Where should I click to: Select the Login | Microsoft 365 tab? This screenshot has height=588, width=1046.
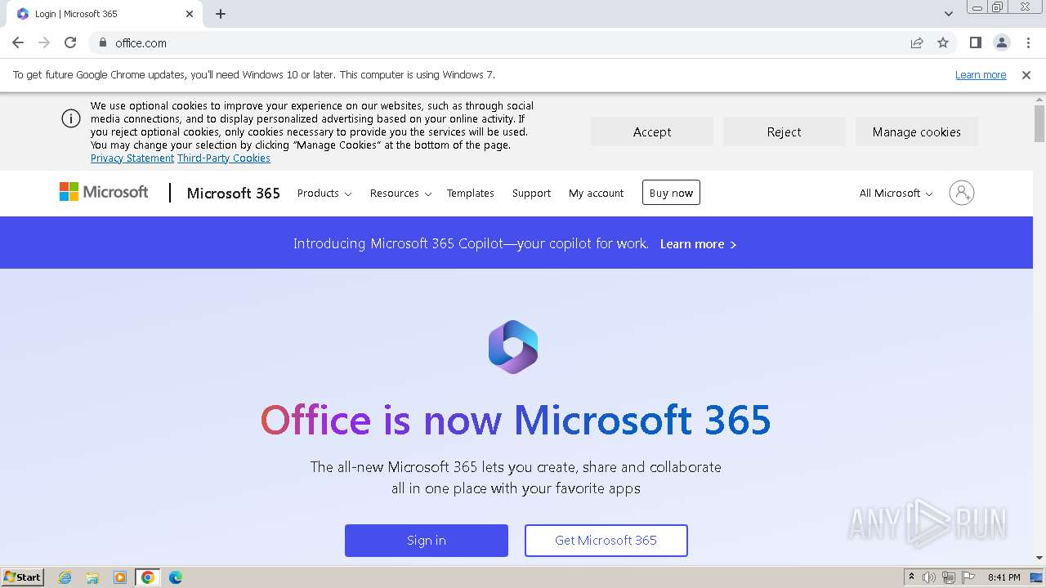pyautogui.click(x=104, y=14)
